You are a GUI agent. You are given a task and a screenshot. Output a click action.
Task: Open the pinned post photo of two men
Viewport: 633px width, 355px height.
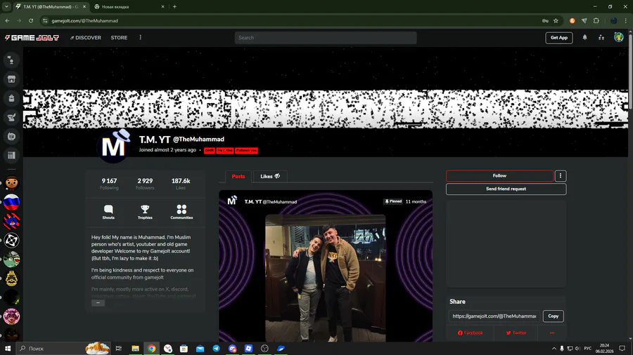coord(326,278)
